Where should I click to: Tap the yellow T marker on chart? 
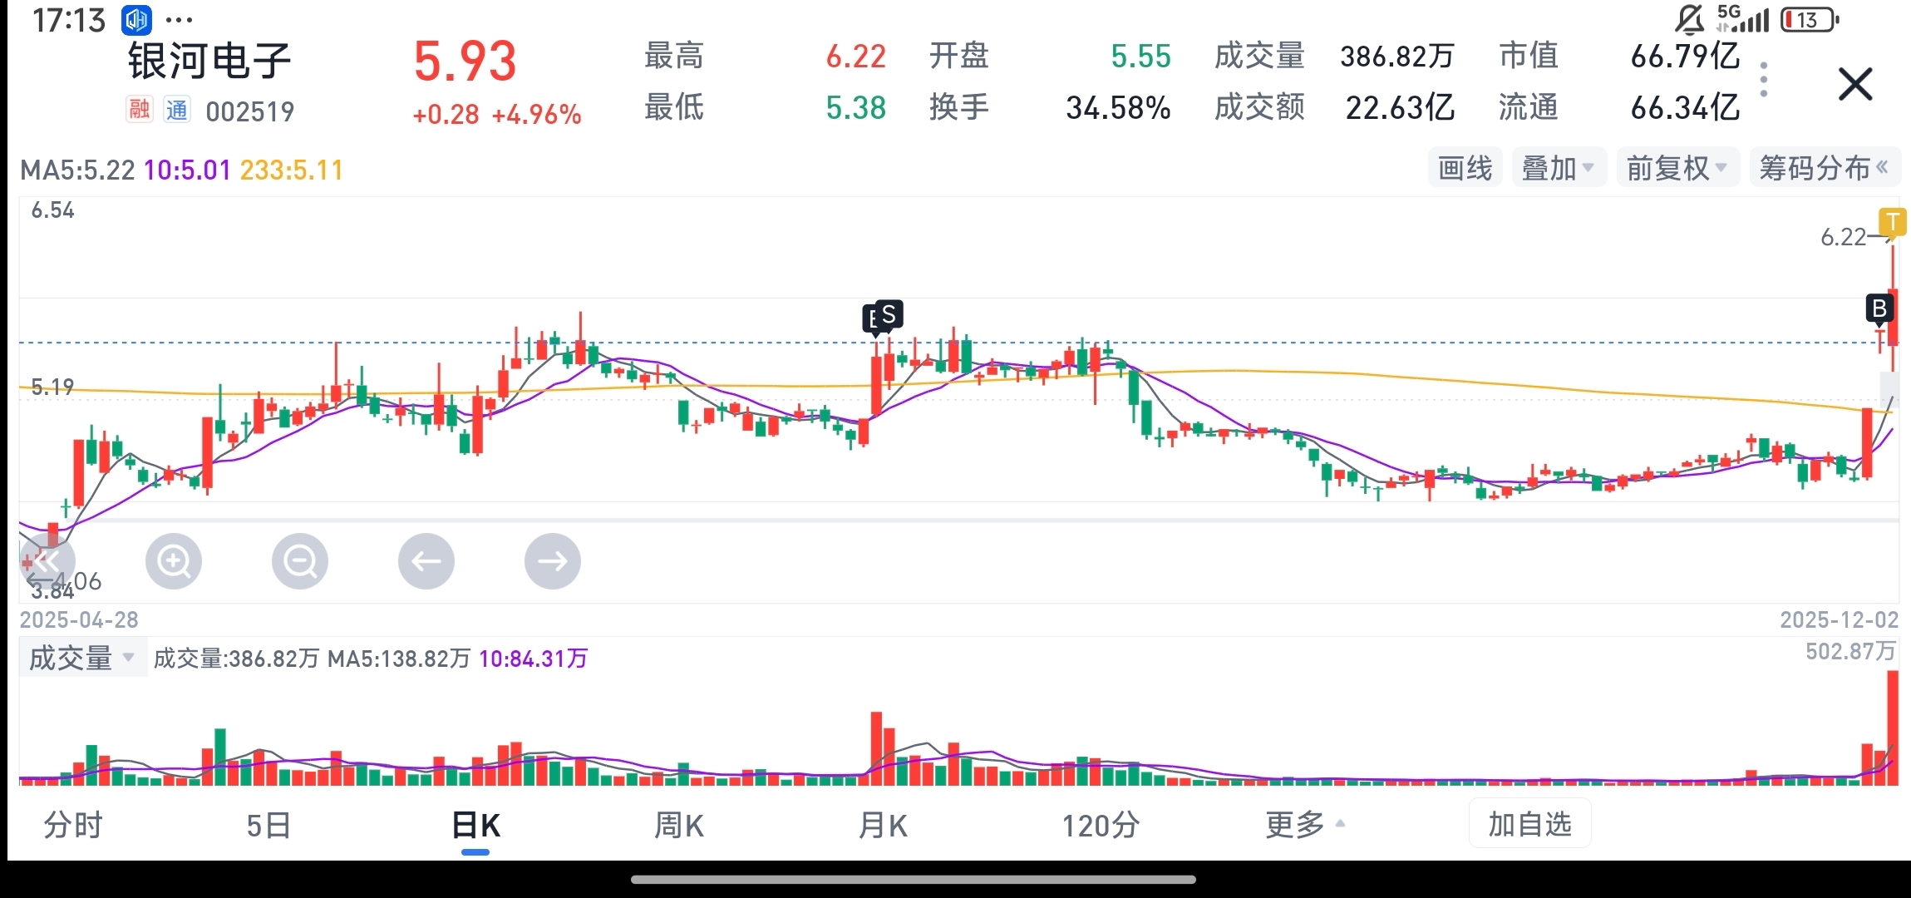click(x=1893, y=222)
